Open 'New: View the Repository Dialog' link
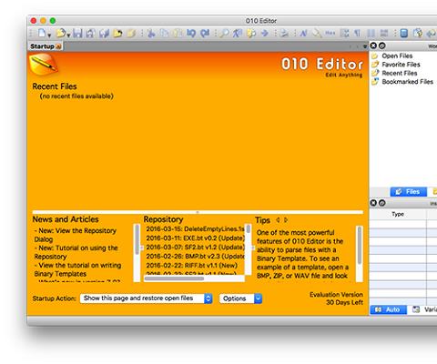Image resolution: width=437 pixels, height=364 pixels. point(76,235)
